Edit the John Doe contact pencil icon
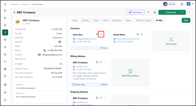Screen dimensions: 196x106 coord(101,34)
